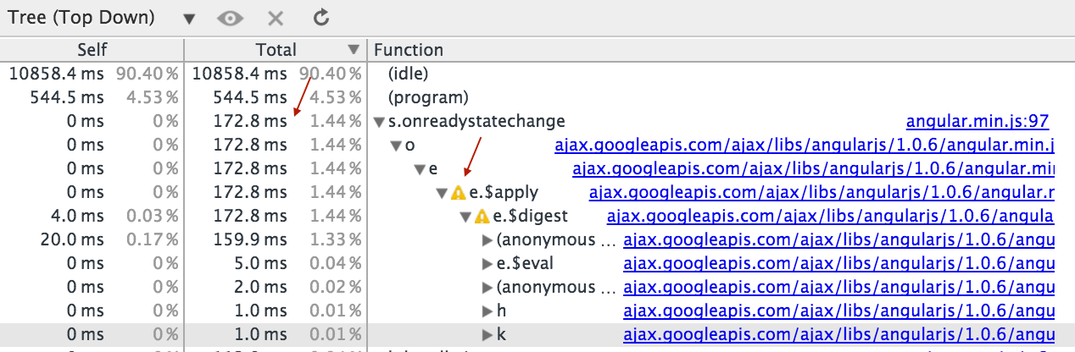1075x352 pixels.
Task: Expand the 'k' function node
Action: (487, 335)
